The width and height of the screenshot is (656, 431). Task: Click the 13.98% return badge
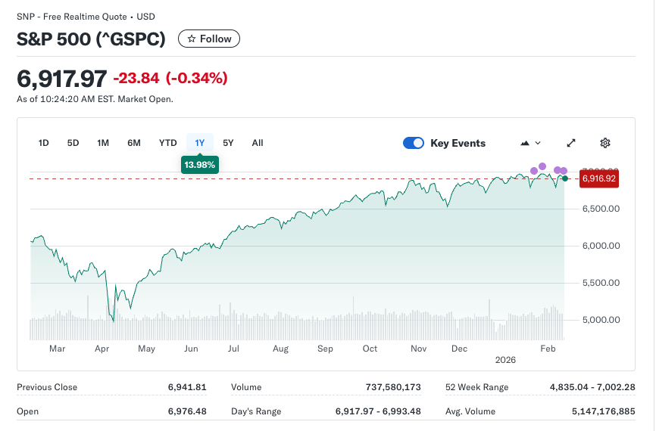[200, 164]
